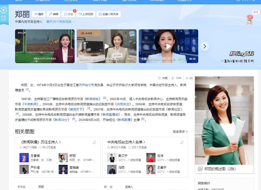Click the 词条统计 heading
Viewport: 261px width, 190px height.
point(204,183)
